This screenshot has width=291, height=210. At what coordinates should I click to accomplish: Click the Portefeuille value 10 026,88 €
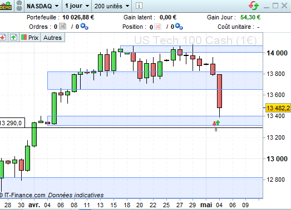(x=78, y=17)
